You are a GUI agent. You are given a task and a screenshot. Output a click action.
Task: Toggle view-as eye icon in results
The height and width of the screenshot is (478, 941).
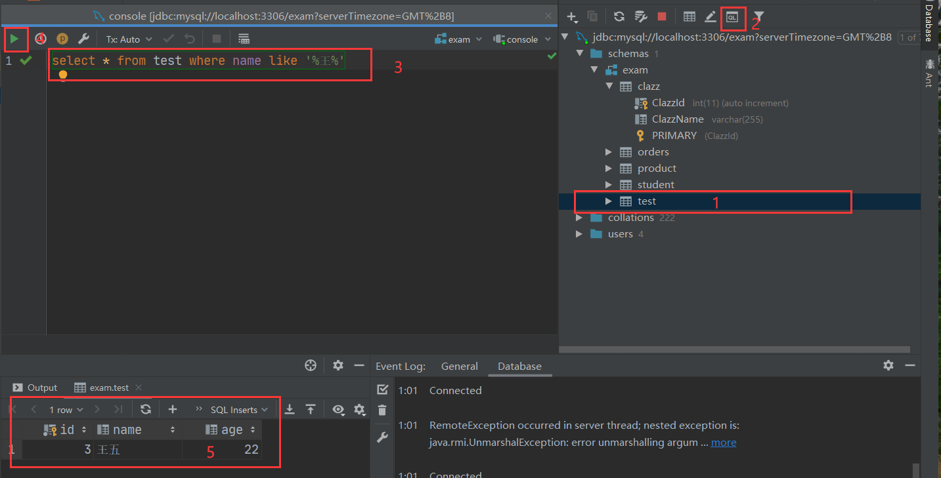point(338,409)
